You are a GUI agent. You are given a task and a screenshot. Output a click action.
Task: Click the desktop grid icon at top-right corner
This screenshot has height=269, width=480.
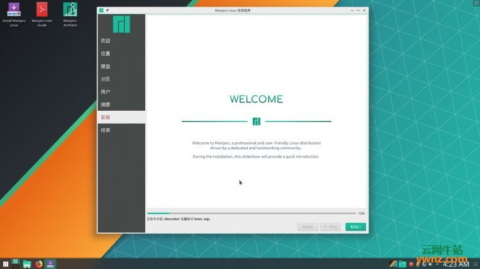(476, 3)
